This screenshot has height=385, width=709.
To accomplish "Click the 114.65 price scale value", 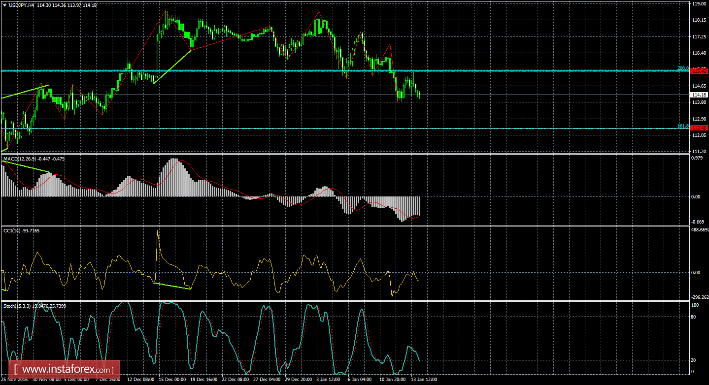I will (699, 86).
